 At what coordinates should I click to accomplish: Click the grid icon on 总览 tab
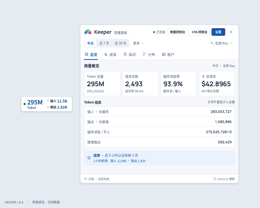click(87, 54)
